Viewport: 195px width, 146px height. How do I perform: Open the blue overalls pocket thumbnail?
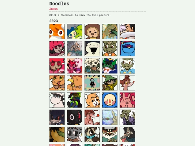127,49
